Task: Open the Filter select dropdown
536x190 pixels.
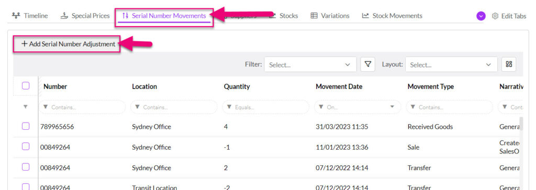Action: [310, 64]
